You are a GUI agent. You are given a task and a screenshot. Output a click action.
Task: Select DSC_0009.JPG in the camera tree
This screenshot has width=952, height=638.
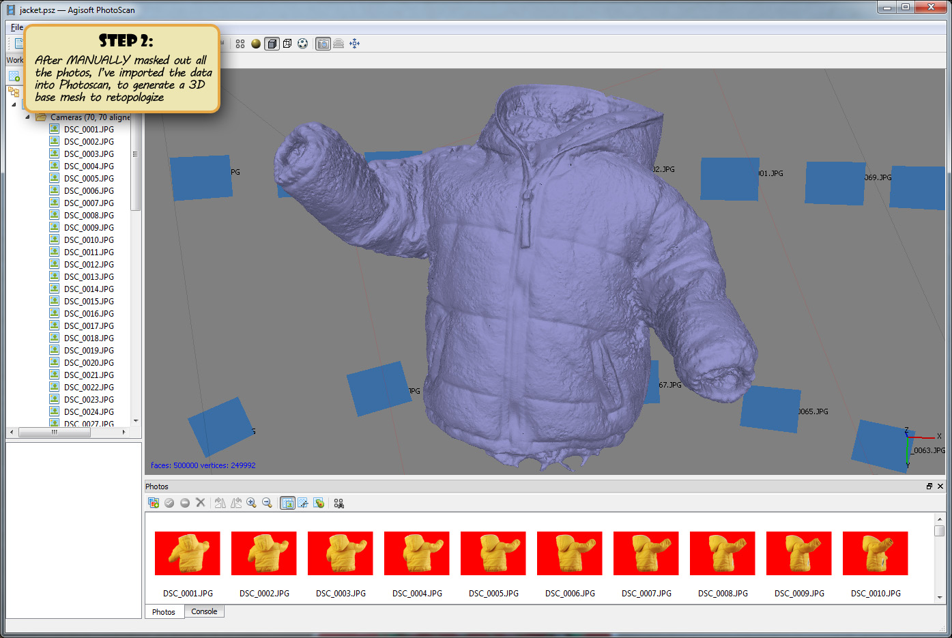pos(89,227)
